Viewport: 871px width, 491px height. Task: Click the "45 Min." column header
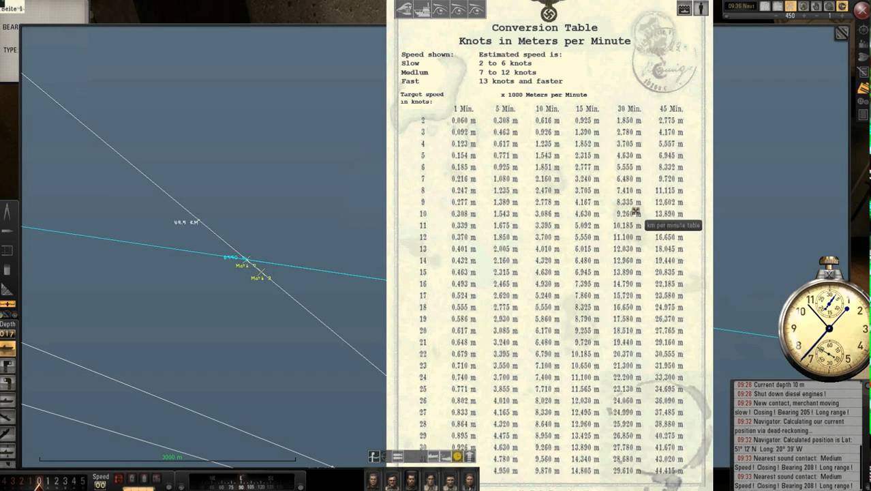671,109
